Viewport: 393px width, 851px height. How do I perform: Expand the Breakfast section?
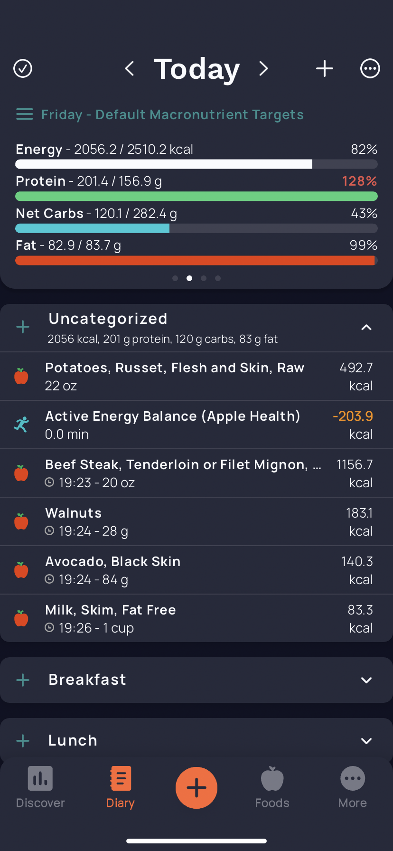[x=366, y=680]
